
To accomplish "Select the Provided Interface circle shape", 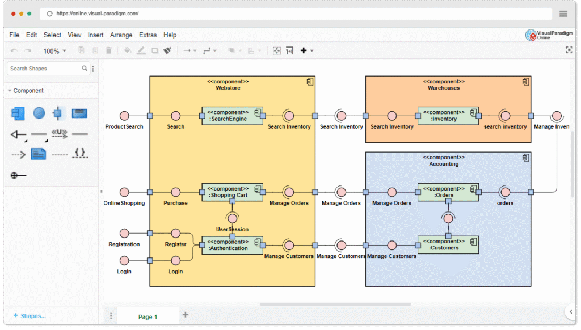I will 38,113.
